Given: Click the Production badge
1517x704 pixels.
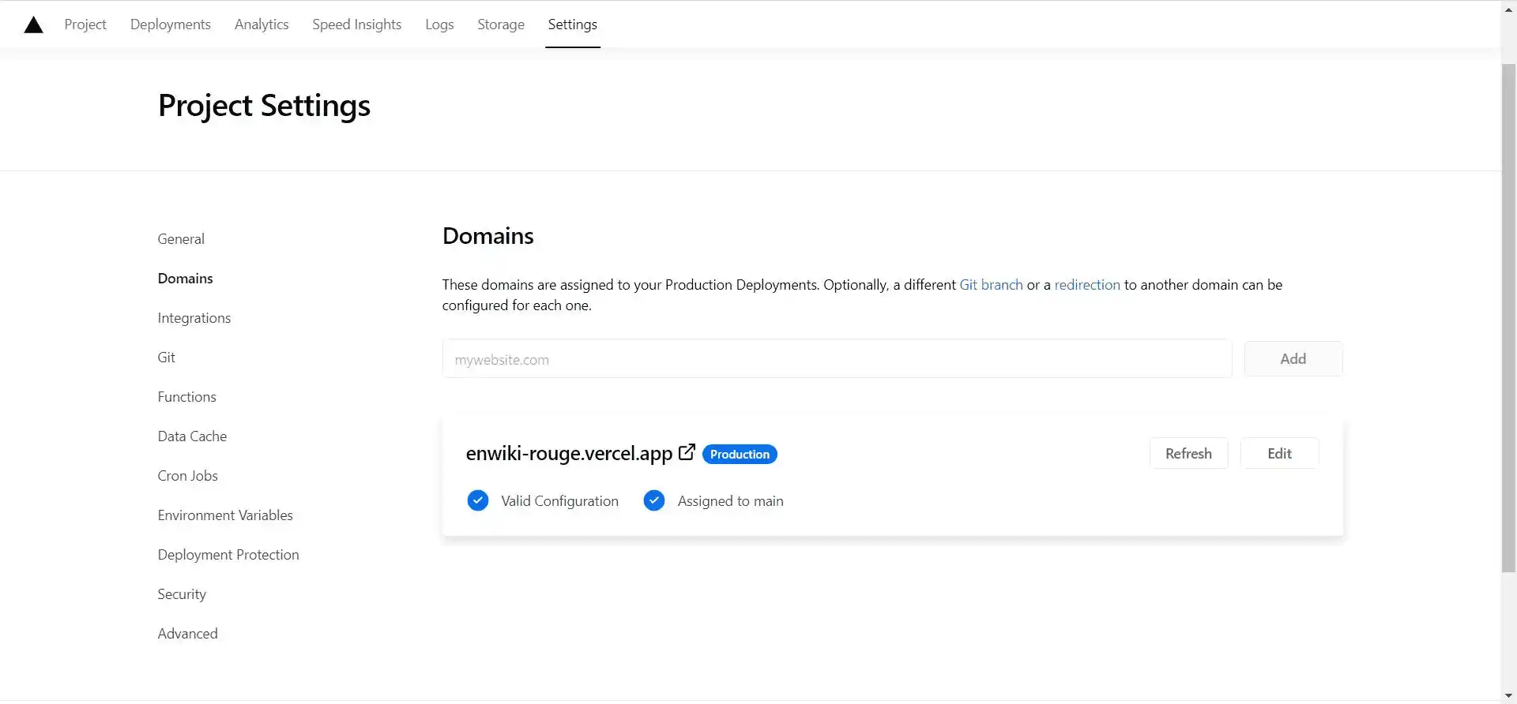Looking at the screenshot, I should pyautogui.click(x=740, y=454).
